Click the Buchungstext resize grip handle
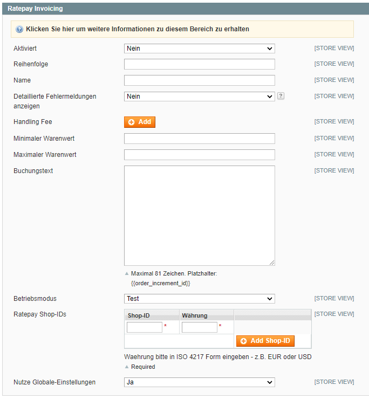Screen dimensions: 369x399 pyautogui.click(x=272, y=263)
